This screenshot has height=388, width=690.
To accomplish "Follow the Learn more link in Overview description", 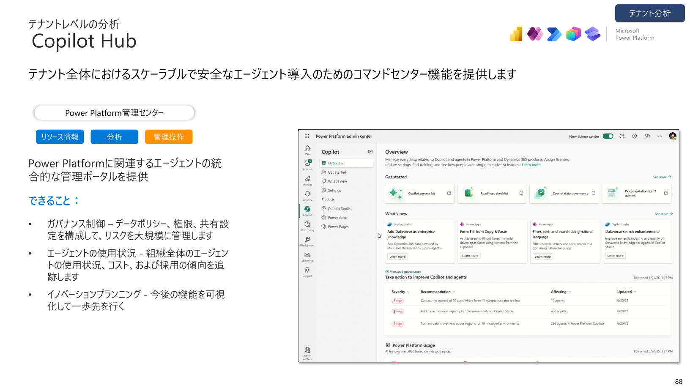I will coord(531,165).
